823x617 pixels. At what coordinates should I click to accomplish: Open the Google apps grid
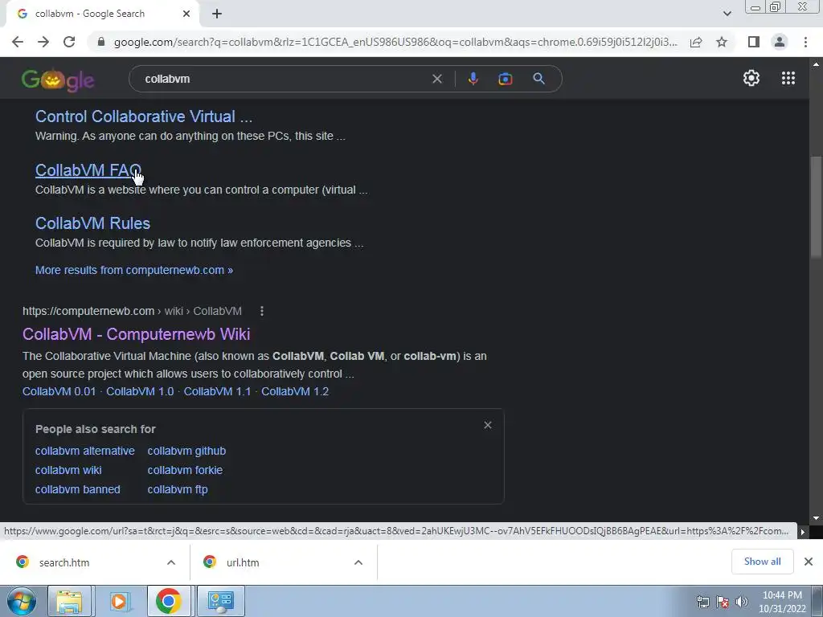point(788,78)
